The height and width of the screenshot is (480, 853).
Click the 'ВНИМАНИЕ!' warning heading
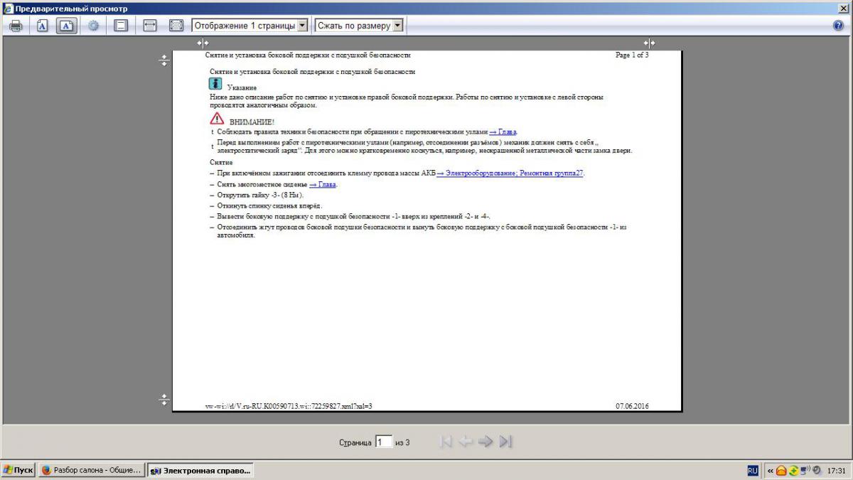click(x=252, y=122)
